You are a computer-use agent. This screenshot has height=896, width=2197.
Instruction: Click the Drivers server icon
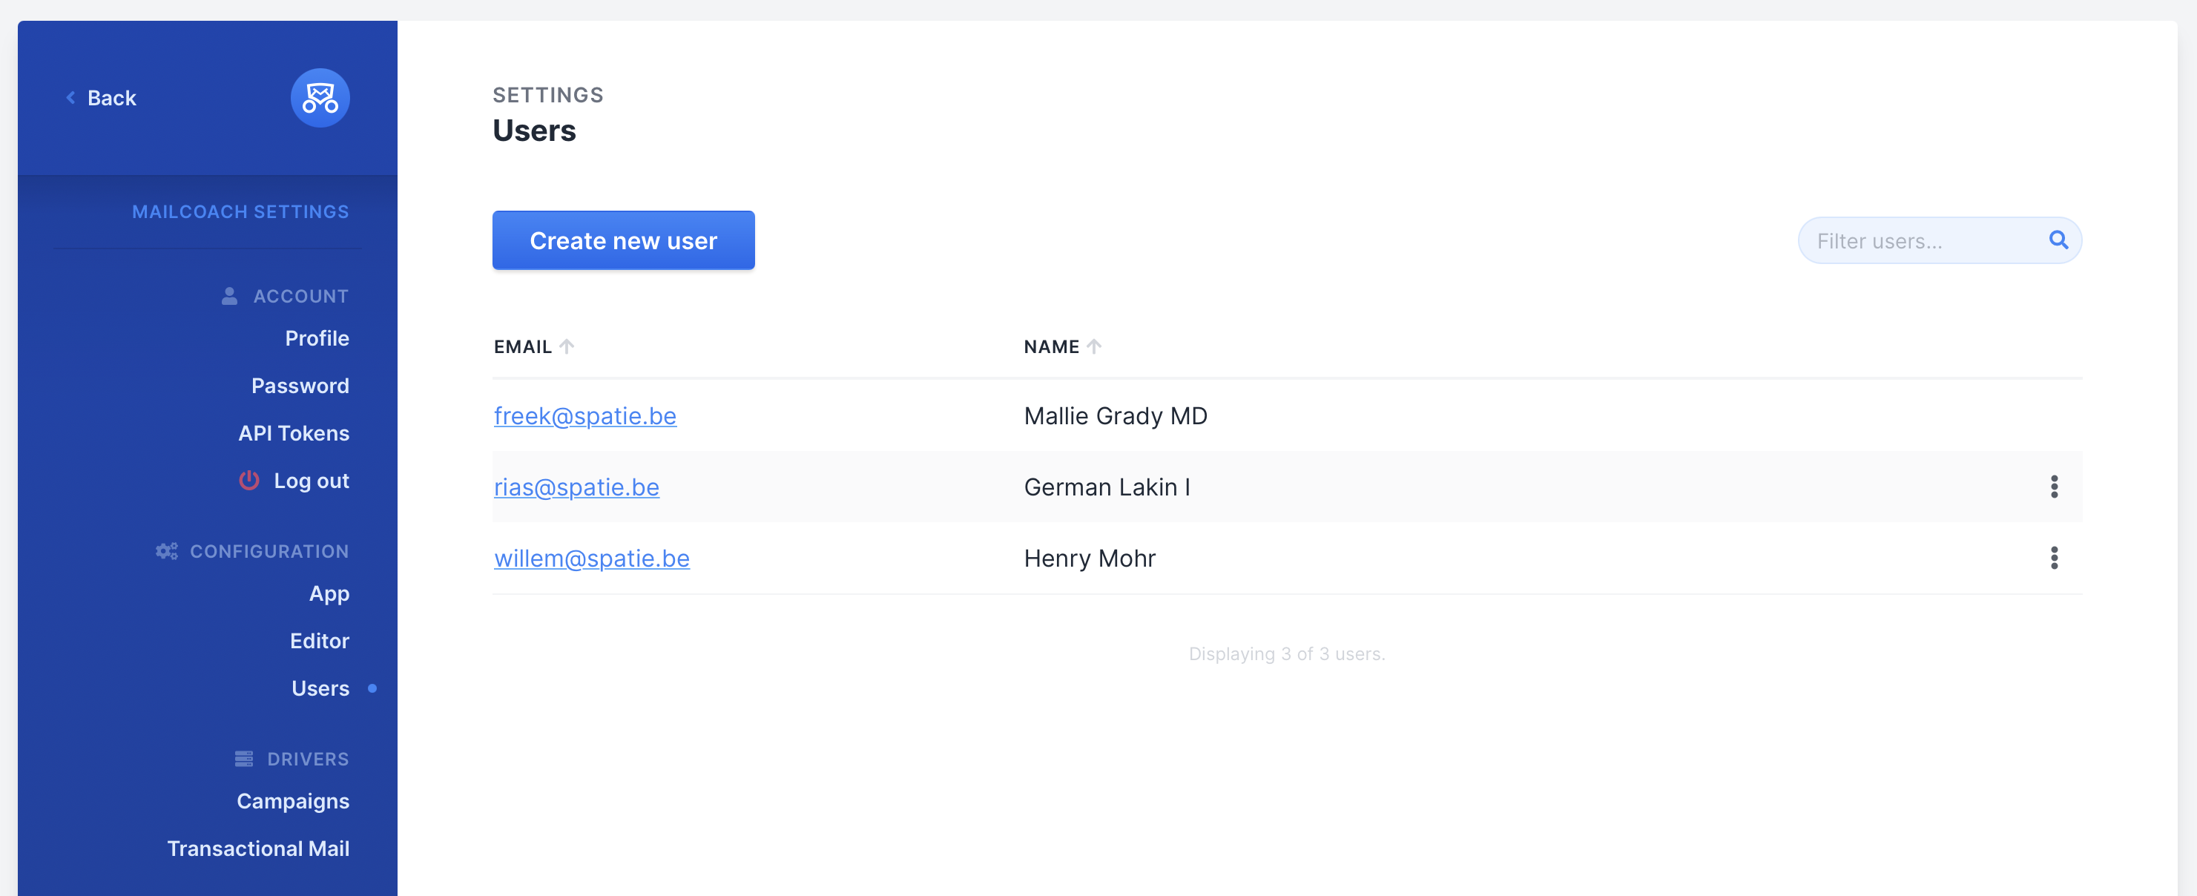(244, 759)
